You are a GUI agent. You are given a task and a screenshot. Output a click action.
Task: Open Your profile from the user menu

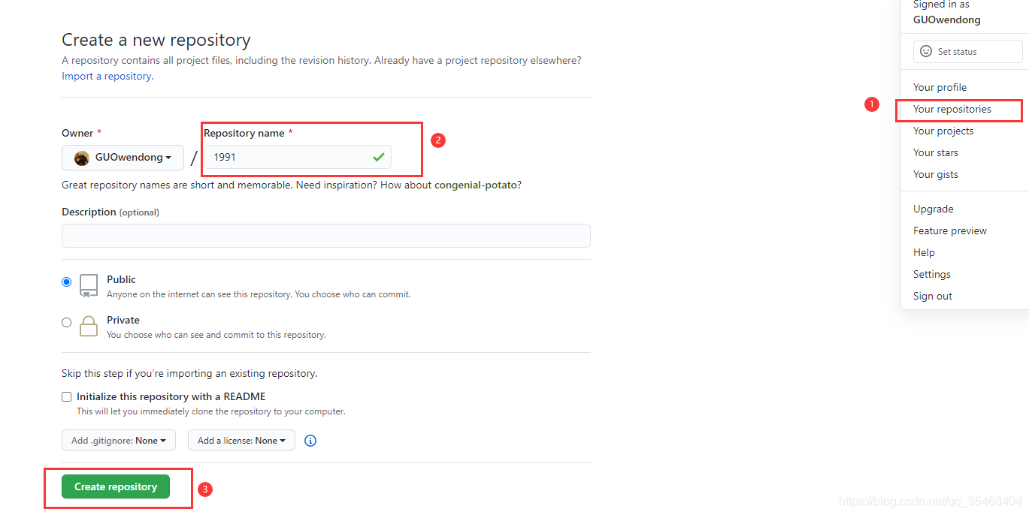pyautogui.click(x=940, y=87)
